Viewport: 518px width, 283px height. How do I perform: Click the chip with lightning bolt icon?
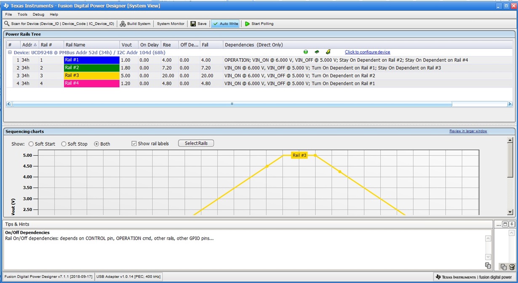[328, 52]
